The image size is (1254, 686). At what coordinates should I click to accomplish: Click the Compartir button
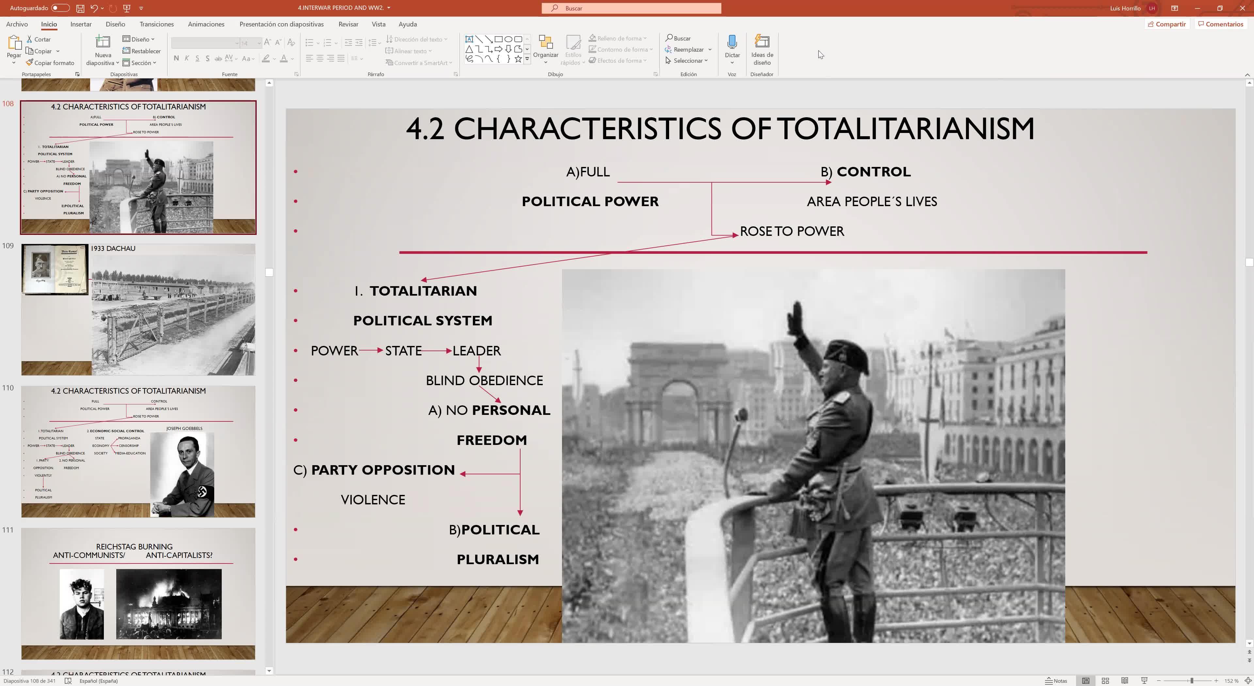(1167, 24)
